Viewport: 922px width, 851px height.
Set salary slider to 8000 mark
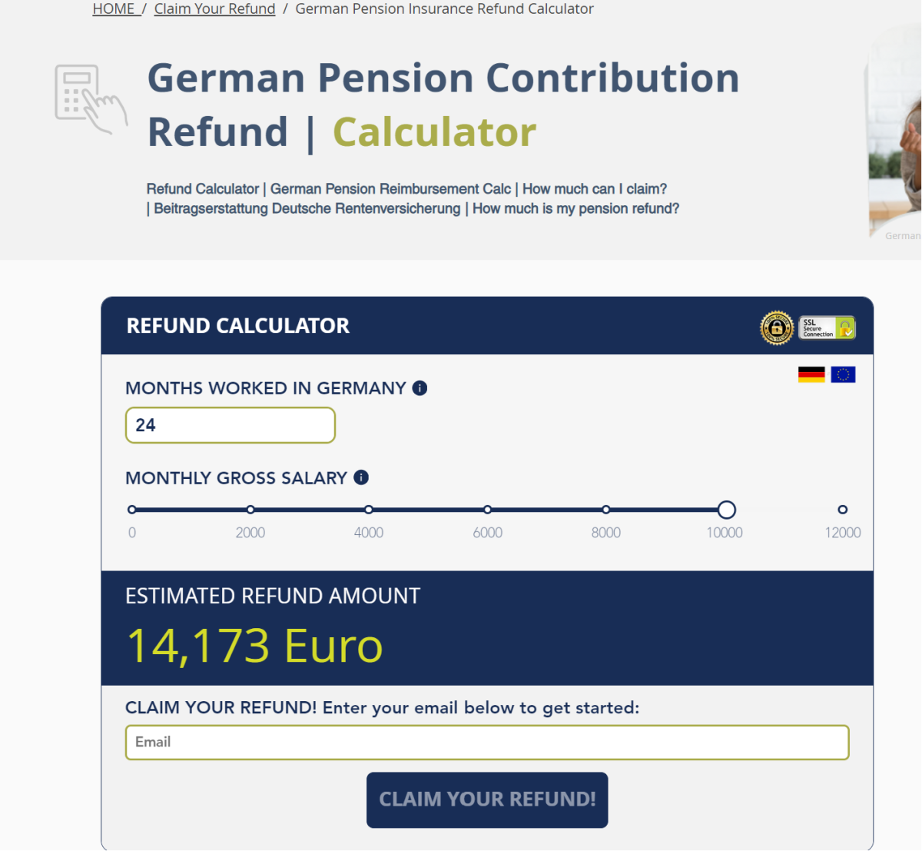tap(606, 510)
